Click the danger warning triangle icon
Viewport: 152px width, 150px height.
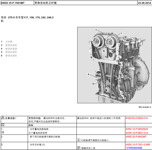click(3, 118)
